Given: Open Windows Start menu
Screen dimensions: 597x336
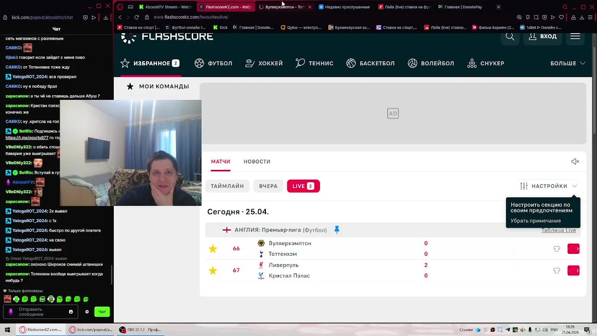Looking at the screenshot, I should click(7, 330).
